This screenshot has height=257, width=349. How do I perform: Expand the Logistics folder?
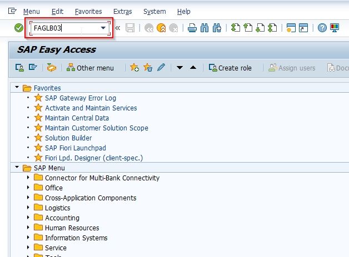(x=28, y=208)
